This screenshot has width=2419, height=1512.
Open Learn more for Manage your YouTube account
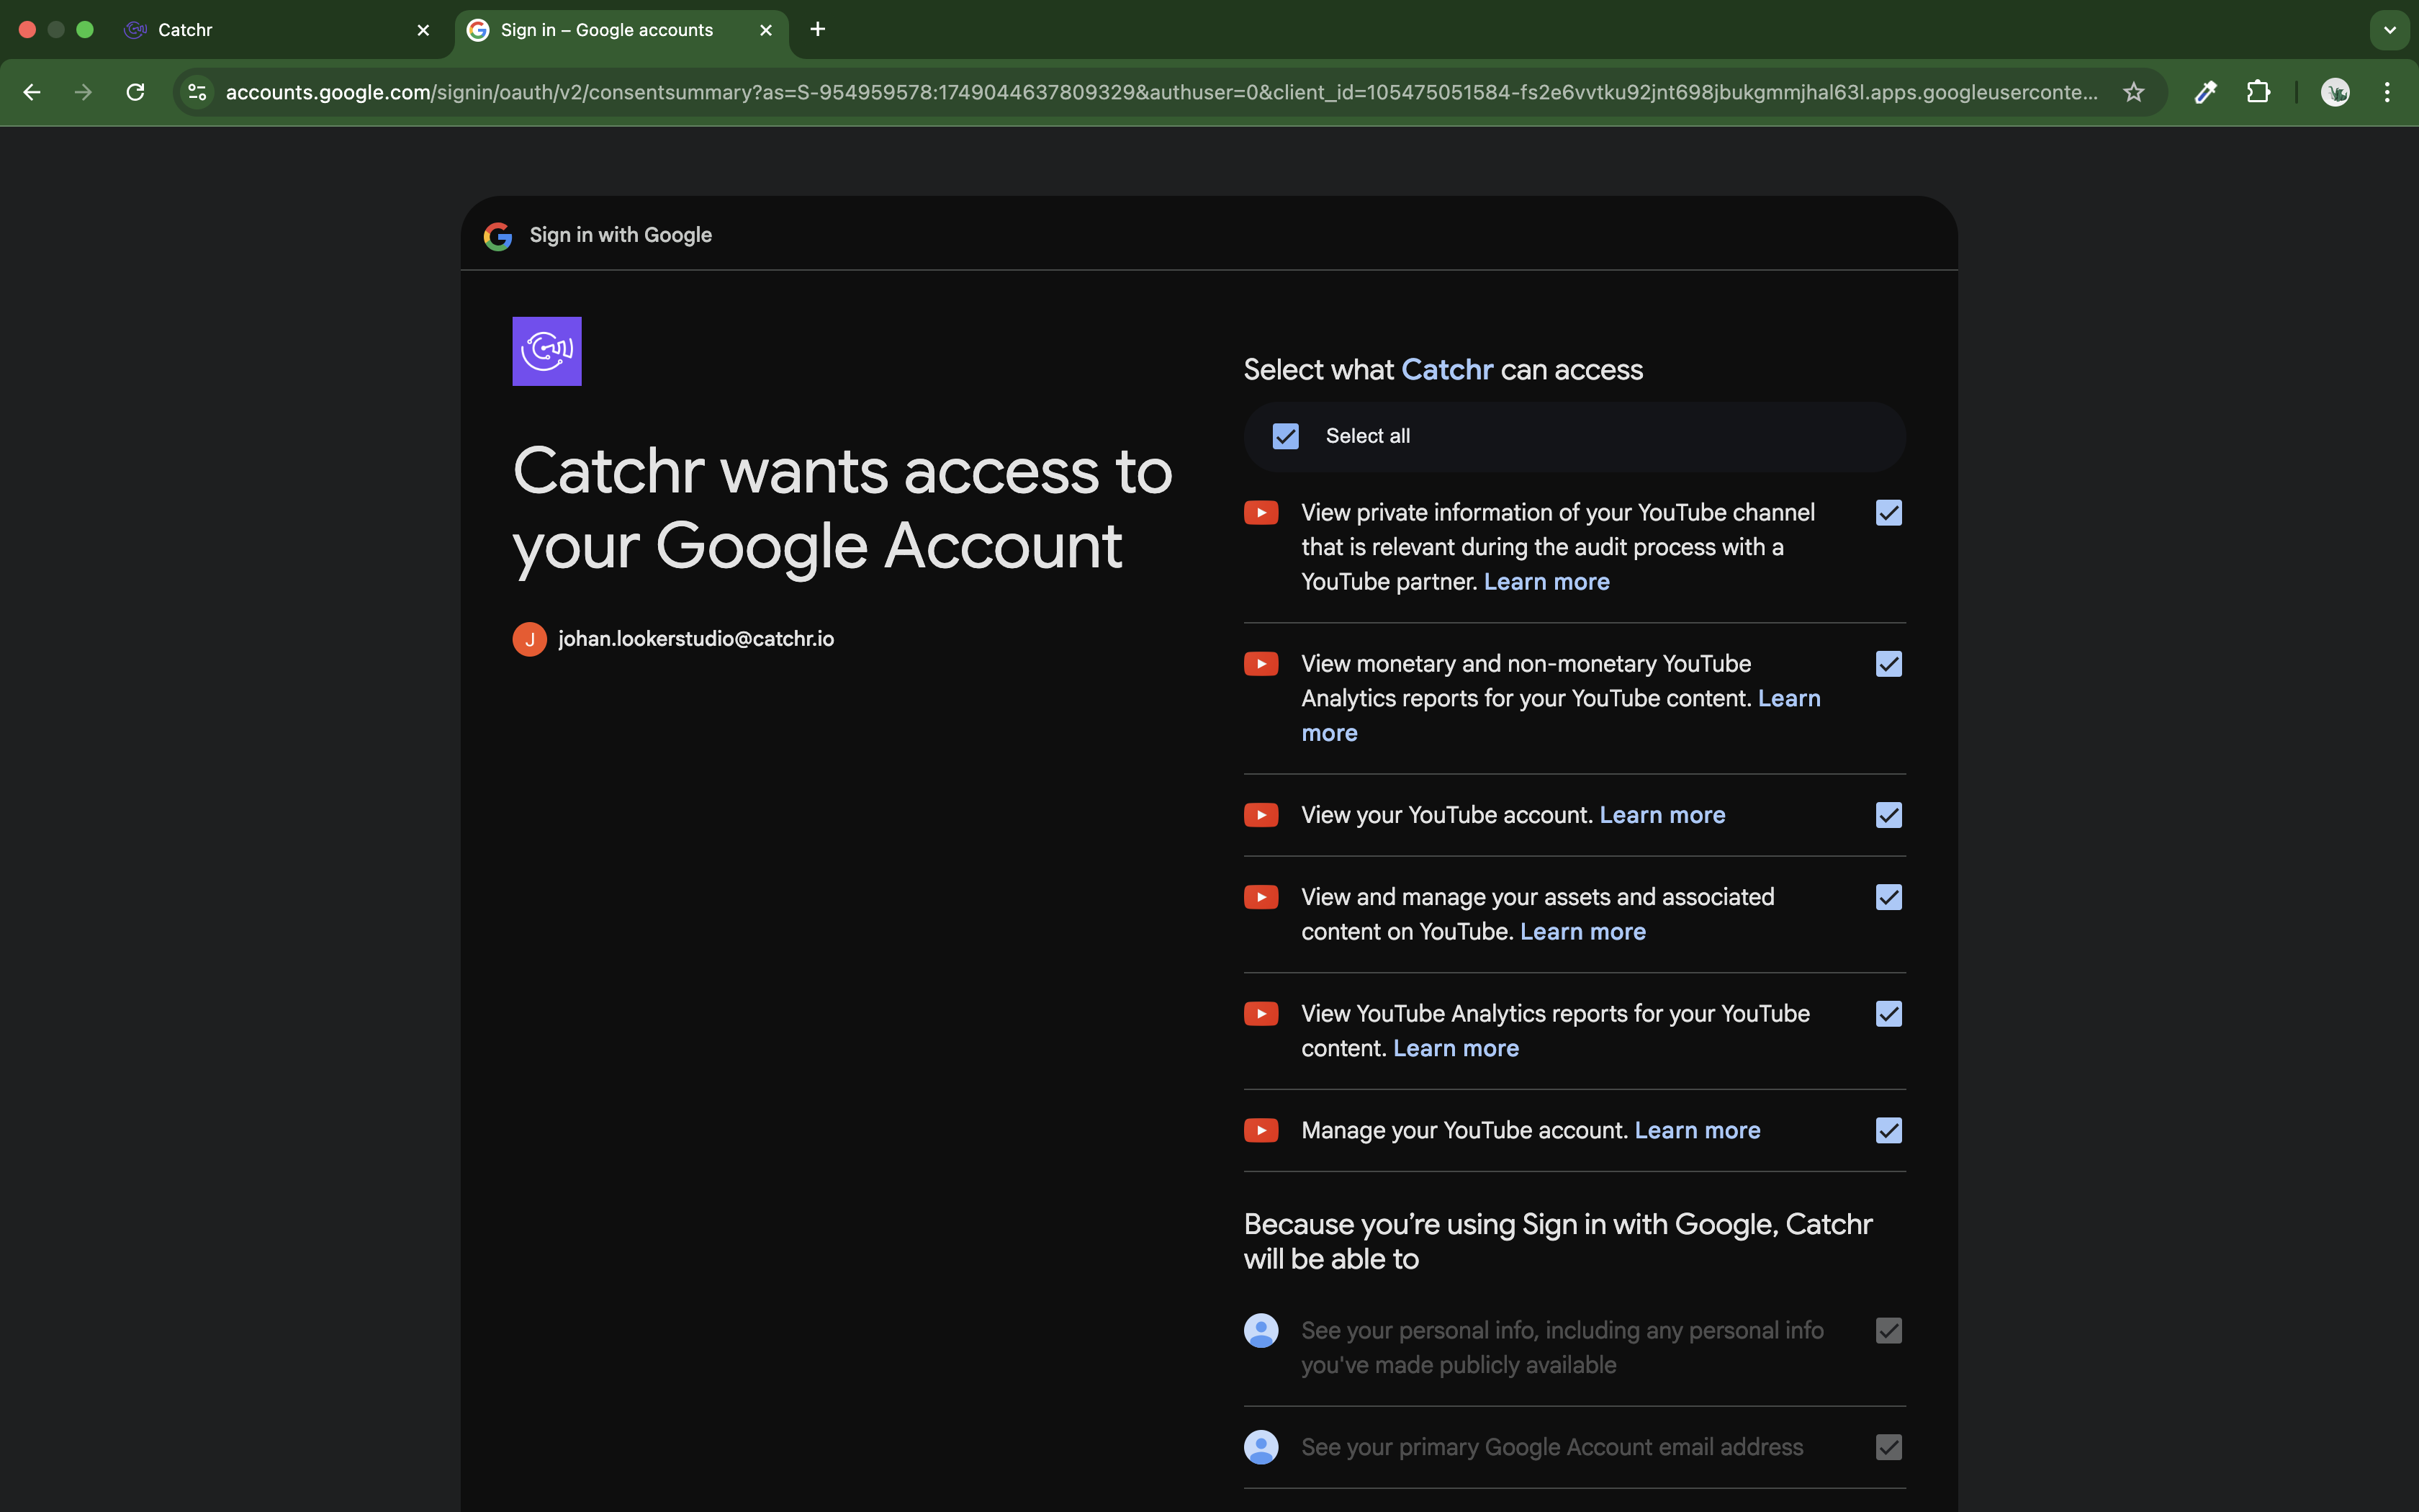pyautogui.click(x=1698, y=1131)
